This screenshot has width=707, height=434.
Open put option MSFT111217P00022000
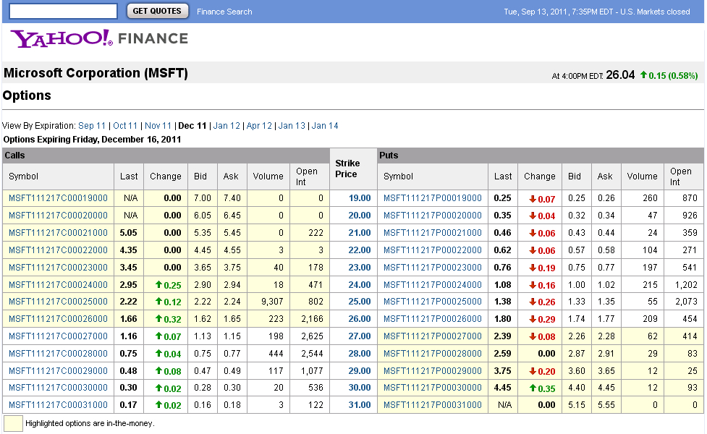click(433, 250)
